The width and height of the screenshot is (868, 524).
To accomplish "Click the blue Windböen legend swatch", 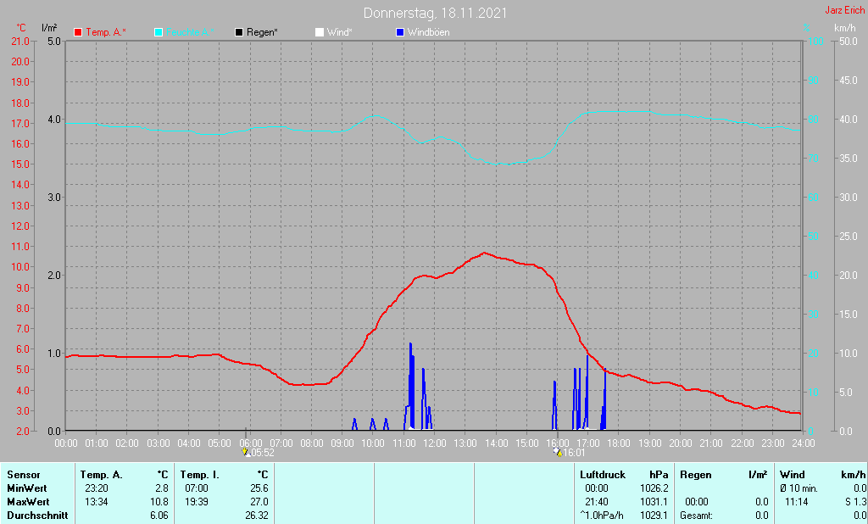I will 400,33.
